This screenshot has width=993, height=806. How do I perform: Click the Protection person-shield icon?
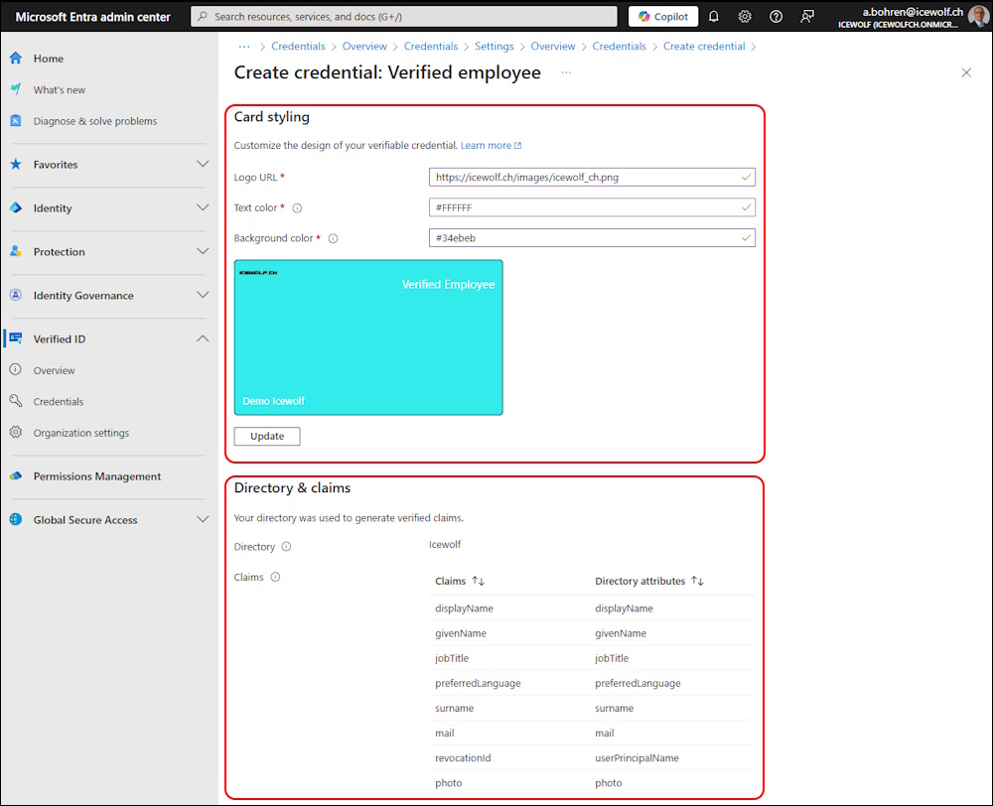tap(16, 251)
